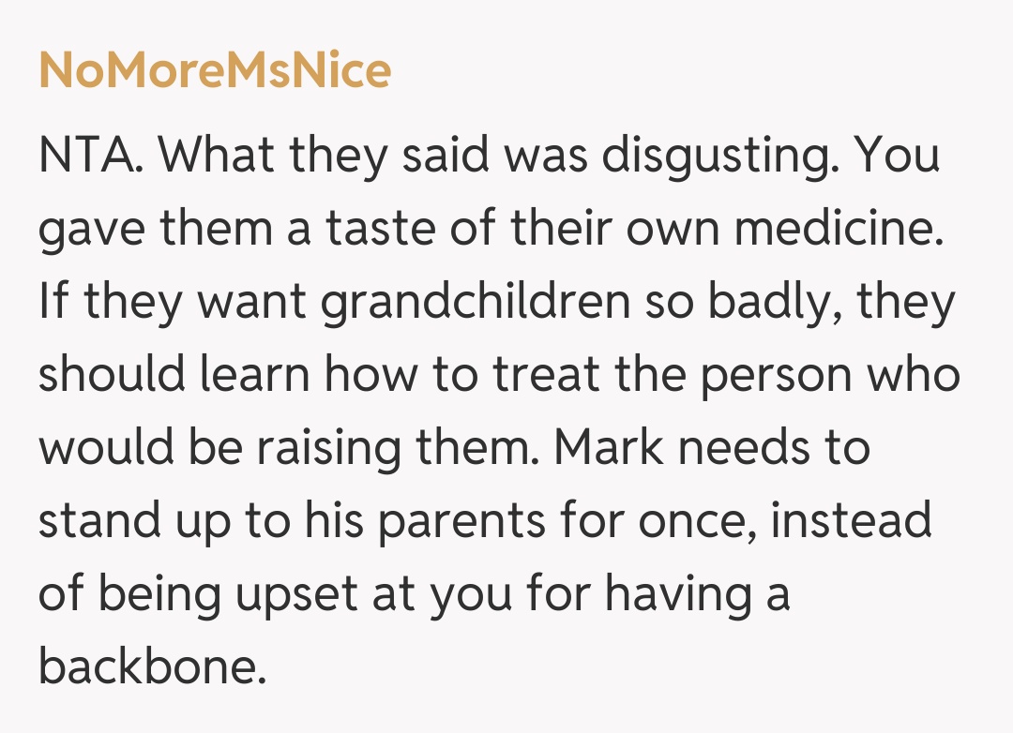
Task: Click the word "disgusting" in the comment
Action: tap(714, 157)
